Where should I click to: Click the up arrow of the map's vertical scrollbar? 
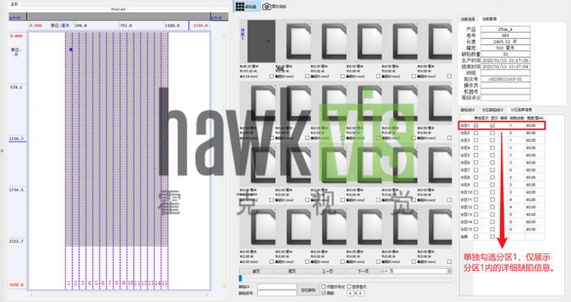224,35
